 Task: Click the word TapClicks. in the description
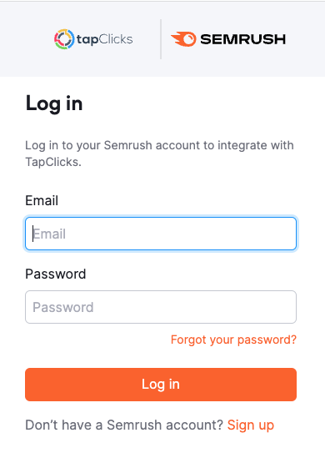(x=53, y=162)
